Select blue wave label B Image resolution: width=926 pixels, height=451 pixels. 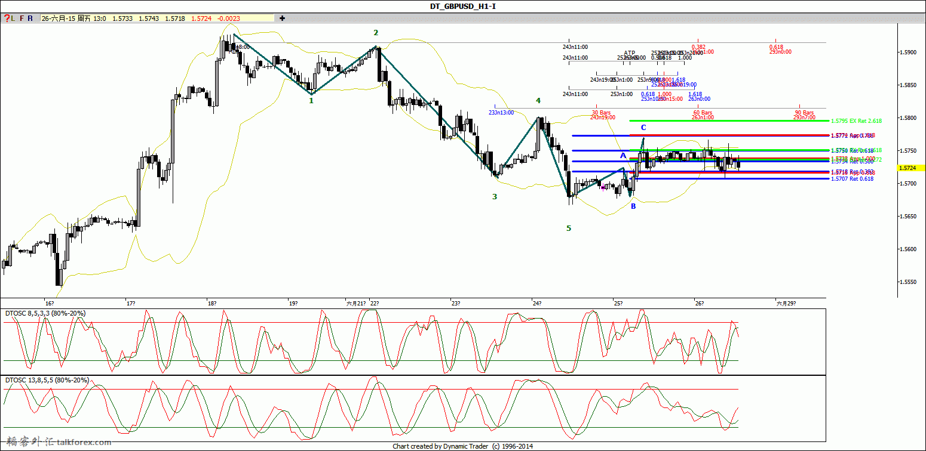click(633, 206)
